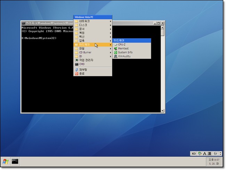Expand the ID submenu arrow
The width and height of the screenshot is (226, 170).
pyautogui.click(x=111, y=57)
